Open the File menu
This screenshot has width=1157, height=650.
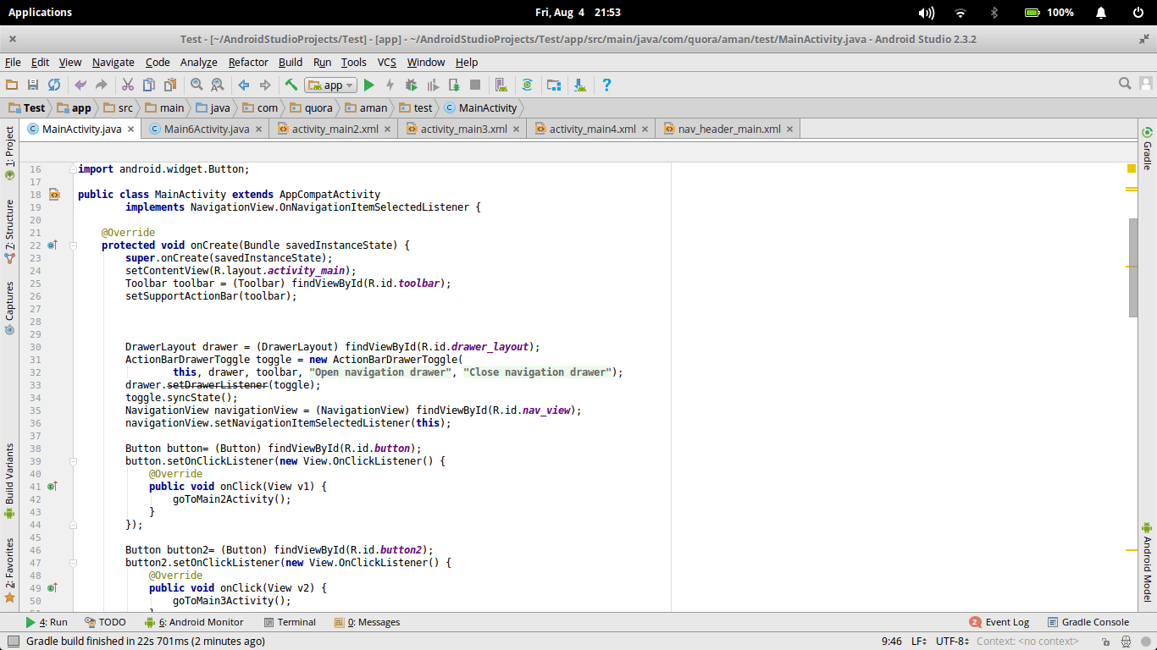pyautogui.click(x=13, y=63)
